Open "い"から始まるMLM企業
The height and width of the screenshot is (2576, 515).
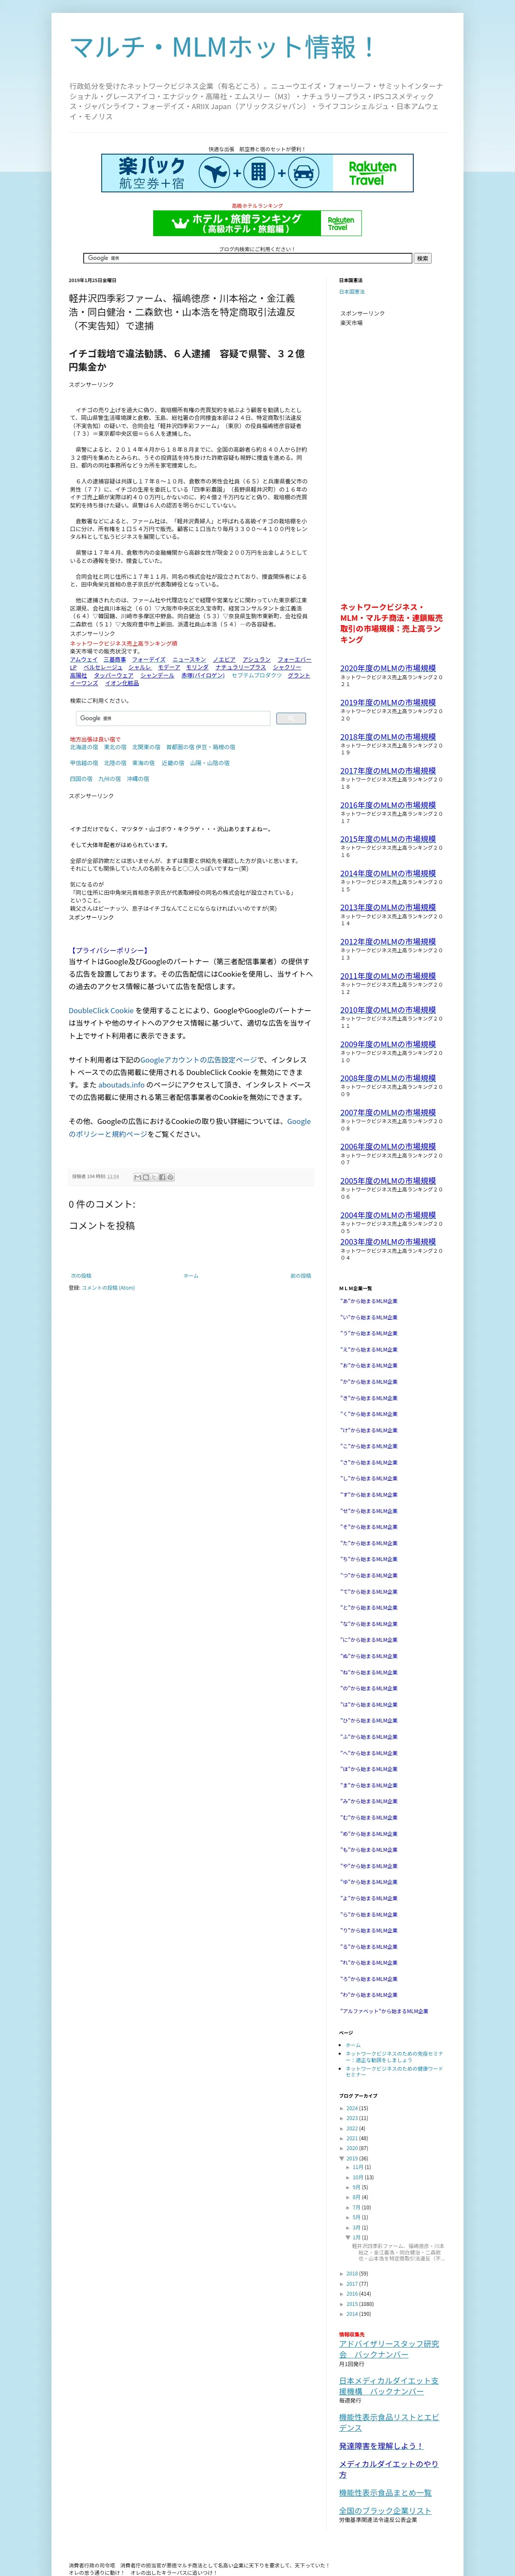click(x=369, y=1317)
